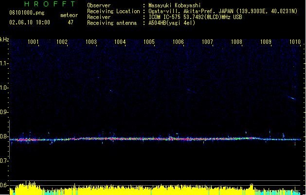This screenshot has width=306, height=195.
Task: Click the date stamp 02.06.10 10:00
Action: point(30,22)
